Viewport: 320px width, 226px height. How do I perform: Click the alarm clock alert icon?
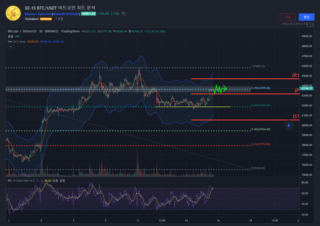pos(124,14)
